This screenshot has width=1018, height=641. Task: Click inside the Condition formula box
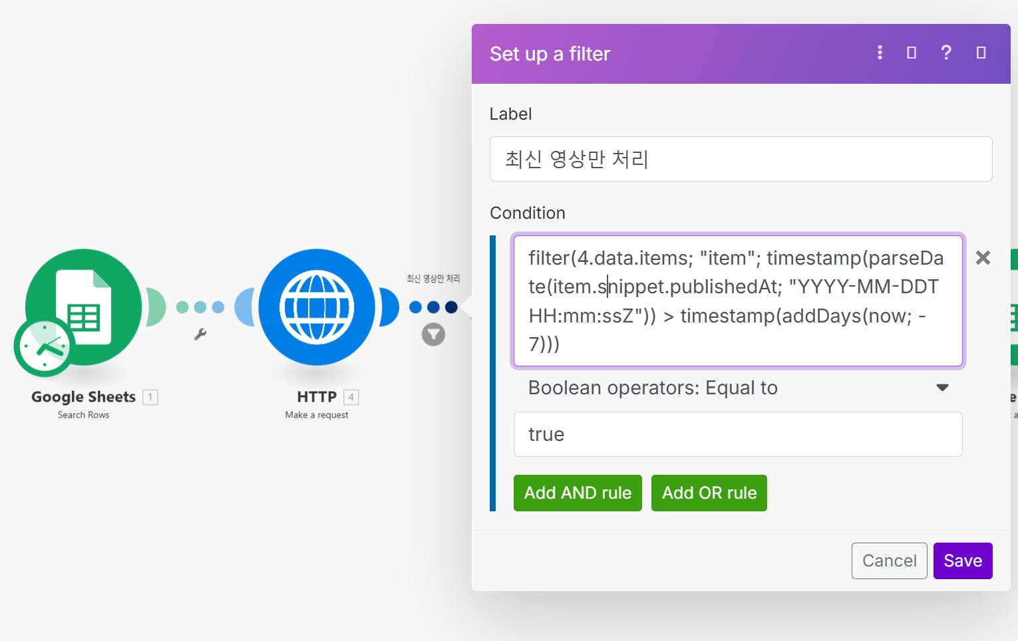[737, 300]
